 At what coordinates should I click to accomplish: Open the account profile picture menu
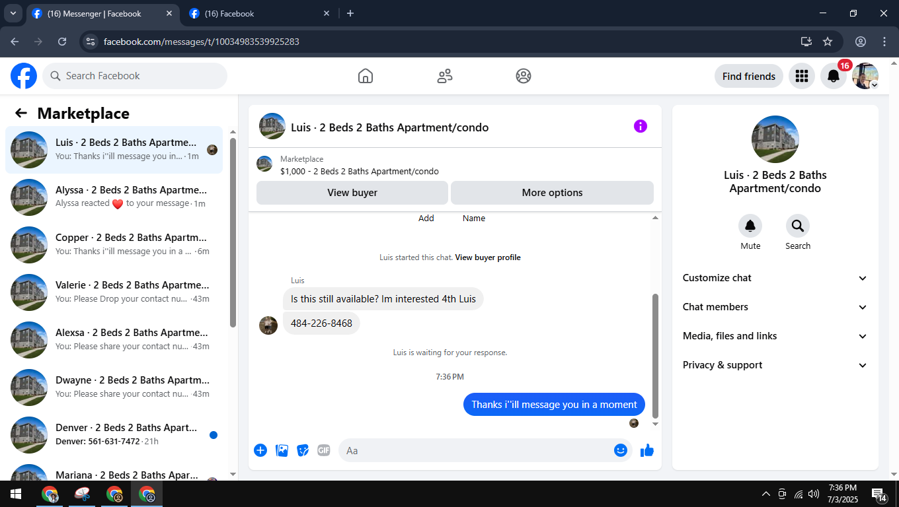coord(865,76)
